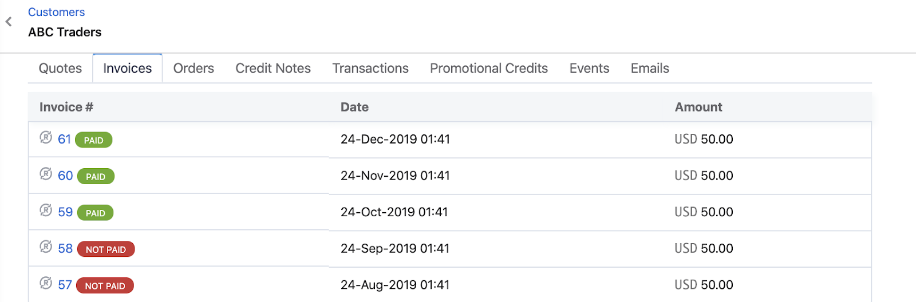Viewport: 916px width, 302px height.
Task: Open unpaid invoice number 58
Action: 65,249
